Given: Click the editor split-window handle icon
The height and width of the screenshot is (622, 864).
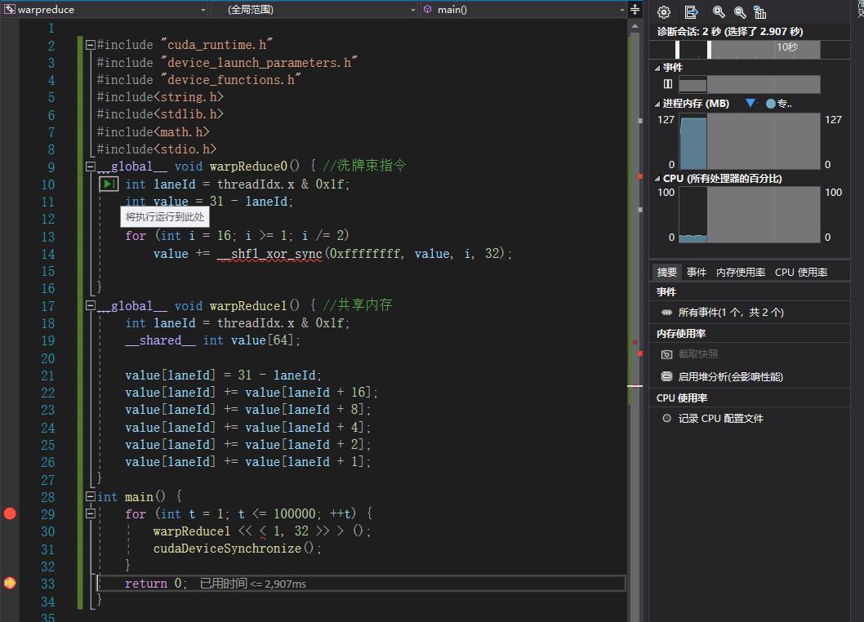Looking at the screenshot, I should [x=635, y=10].
